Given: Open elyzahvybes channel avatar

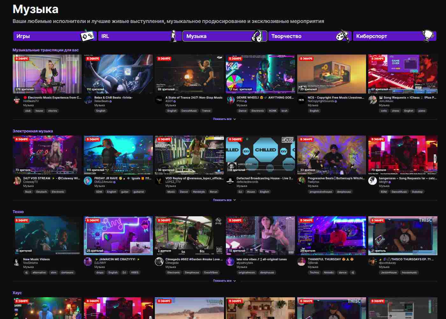Looking at the screenshot, I should pos(230,262).
